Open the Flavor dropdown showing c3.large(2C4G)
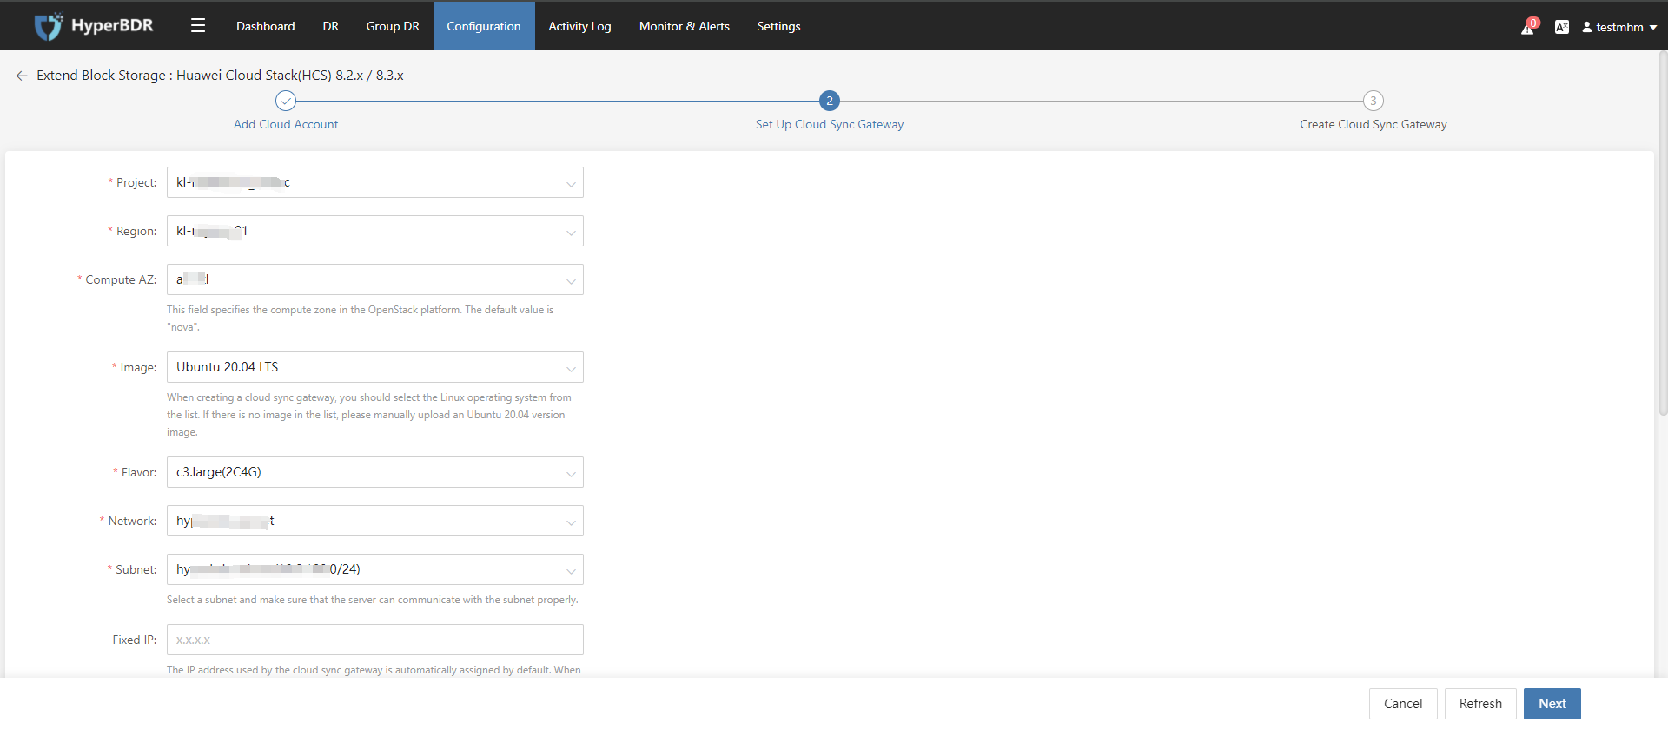This screenshot has height=729, width=1668. [x=375, y=472]
